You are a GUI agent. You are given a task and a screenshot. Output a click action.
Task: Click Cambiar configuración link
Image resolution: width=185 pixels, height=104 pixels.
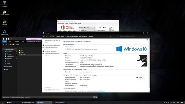(141, 78)
